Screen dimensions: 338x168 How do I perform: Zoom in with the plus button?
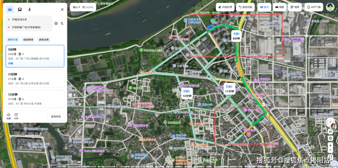click(330, 145)
